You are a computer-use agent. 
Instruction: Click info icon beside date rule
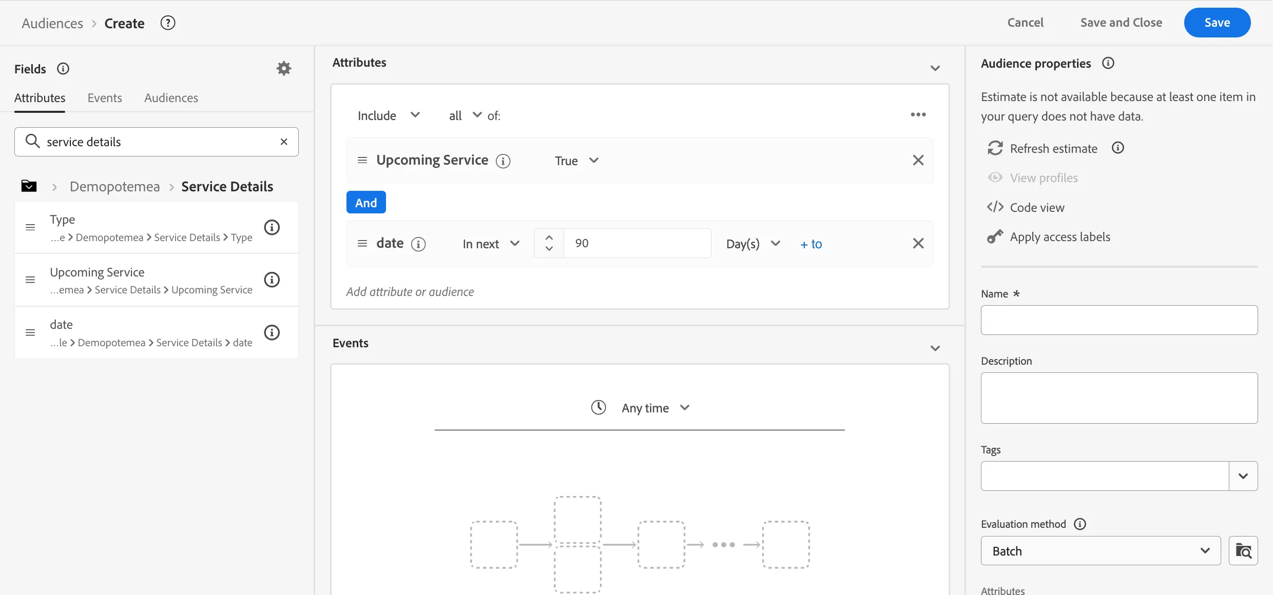tap(418, 244)
